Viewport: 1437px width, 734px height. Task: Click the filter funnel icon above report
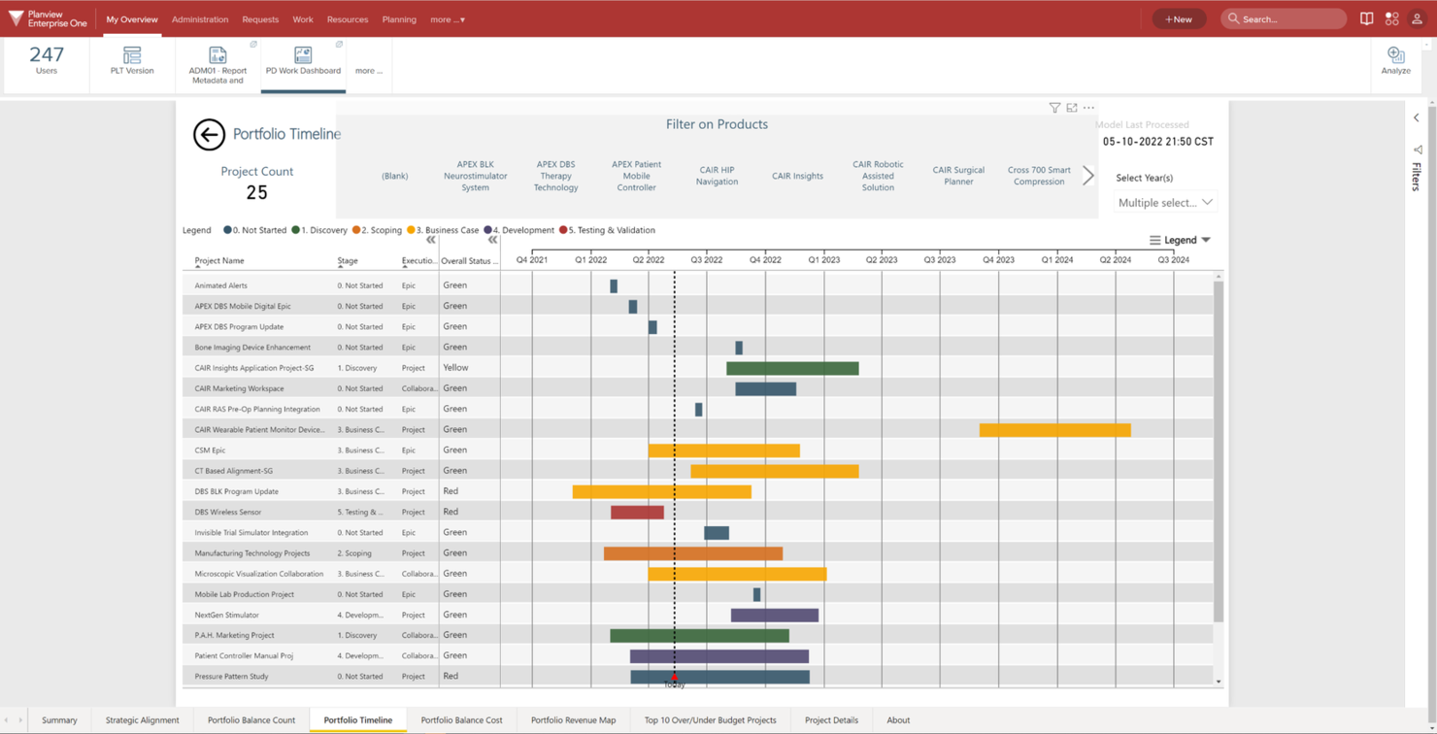1054,108
